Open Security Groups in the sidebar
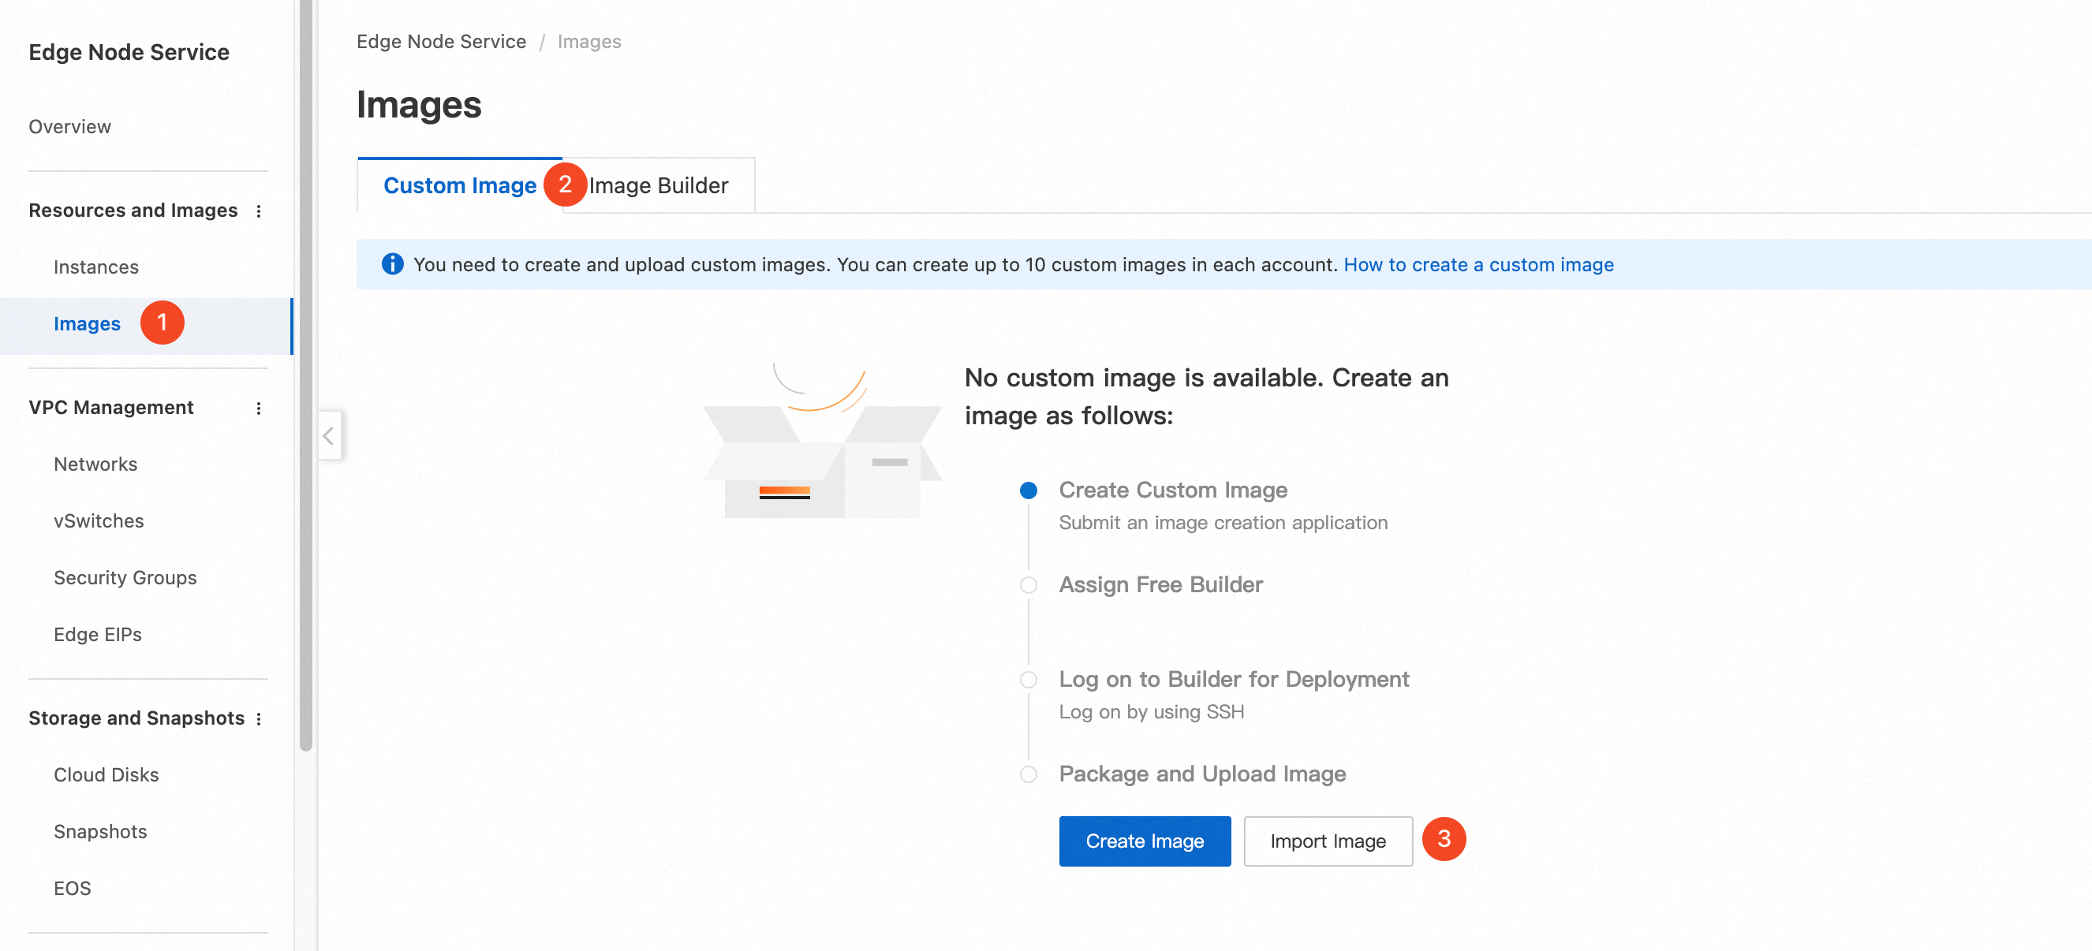 [125, 577]
